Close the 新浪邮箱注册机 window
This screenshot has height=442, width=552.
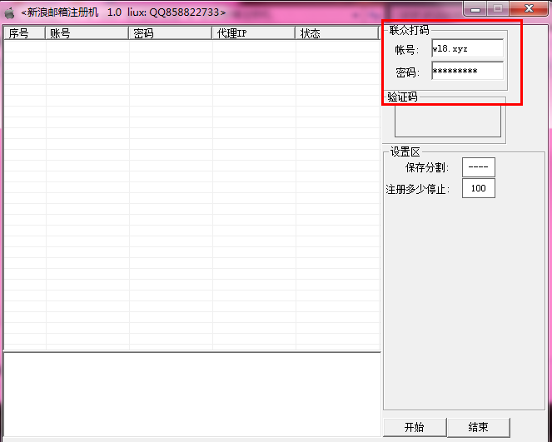point(529,9)
